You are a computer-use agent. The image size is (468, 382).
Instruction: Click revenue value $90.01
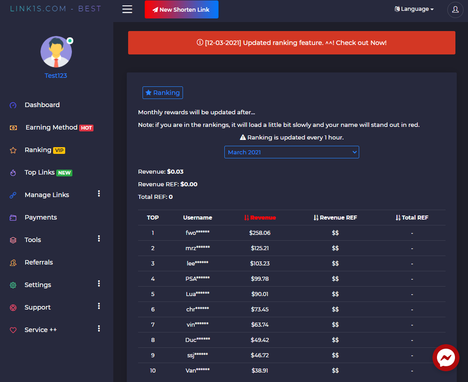coord(260,294)
